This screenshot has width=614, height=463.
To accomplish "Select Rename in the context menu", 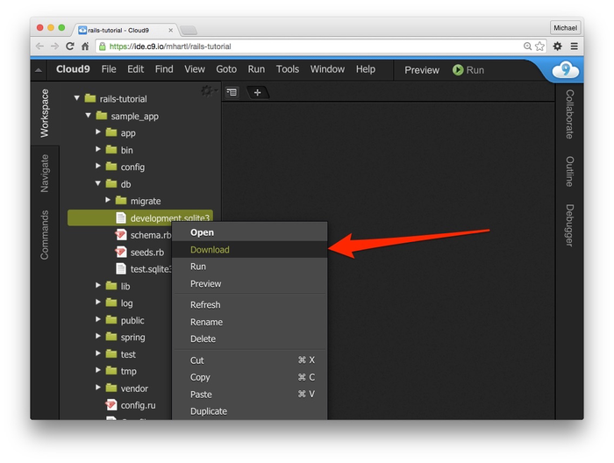I will pyautogui.click(x=206, y=322).
